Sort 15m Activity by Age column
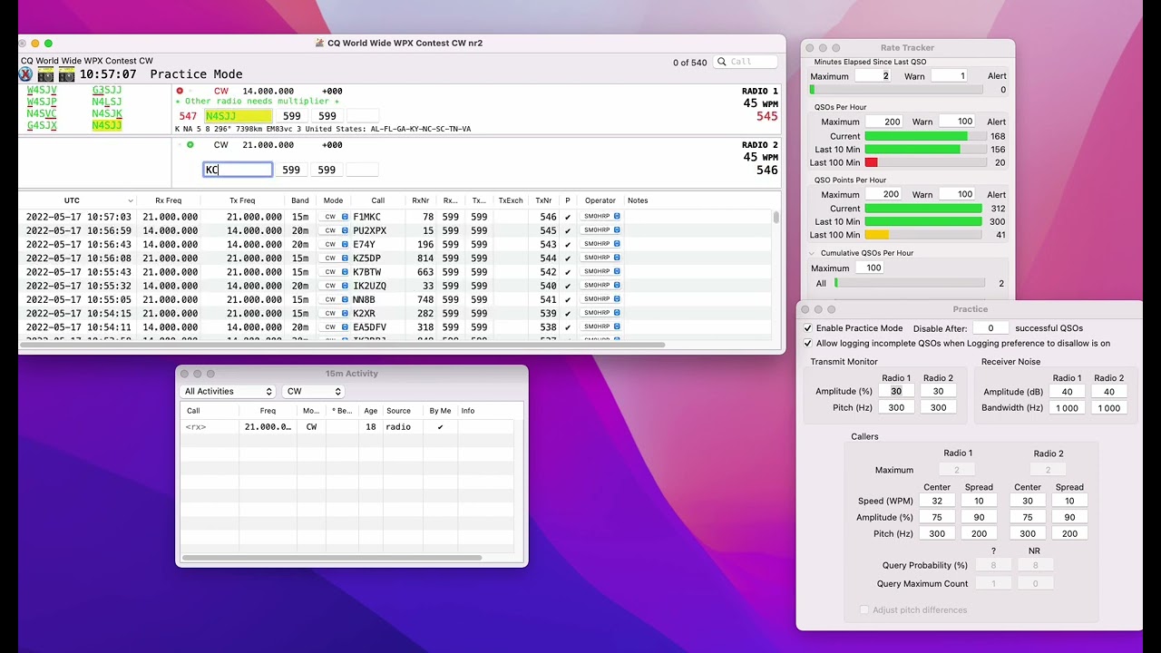 point(371,411)
